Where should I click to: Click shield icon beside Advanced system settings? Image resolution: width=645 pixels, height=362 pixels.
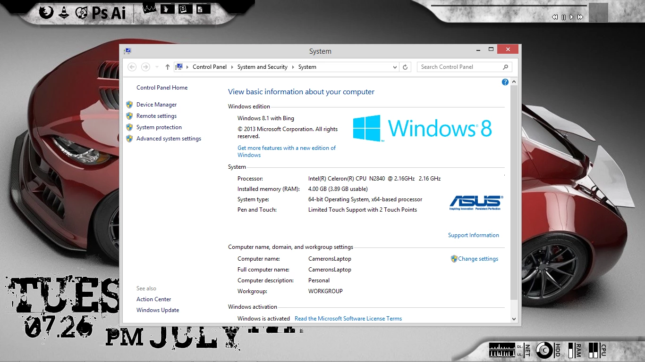129,139
